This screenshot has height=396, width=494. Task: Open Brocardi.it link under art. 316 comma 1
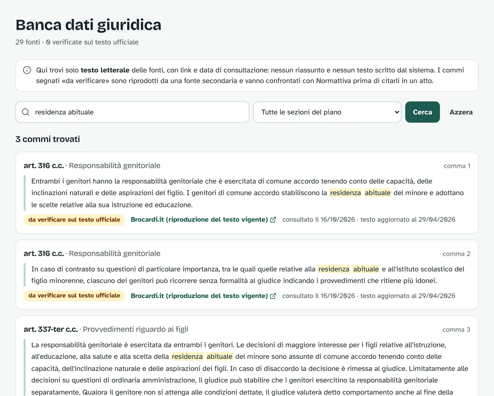[x=203, y=220]
